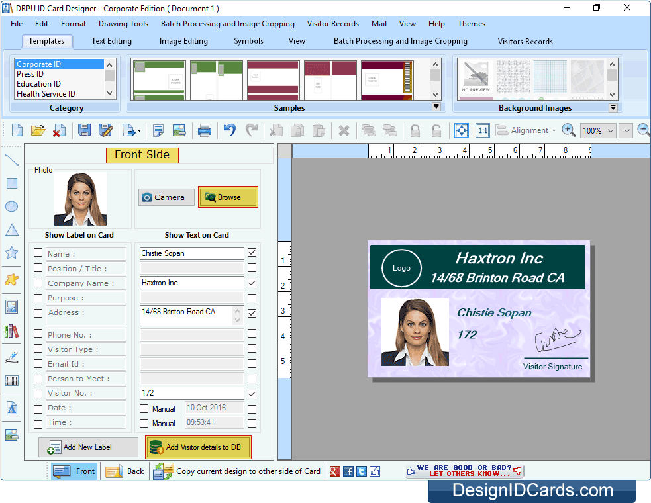Expand the Samples panel dropdown arrow
The image size is (651, 503).
click(x=436, y=107)
